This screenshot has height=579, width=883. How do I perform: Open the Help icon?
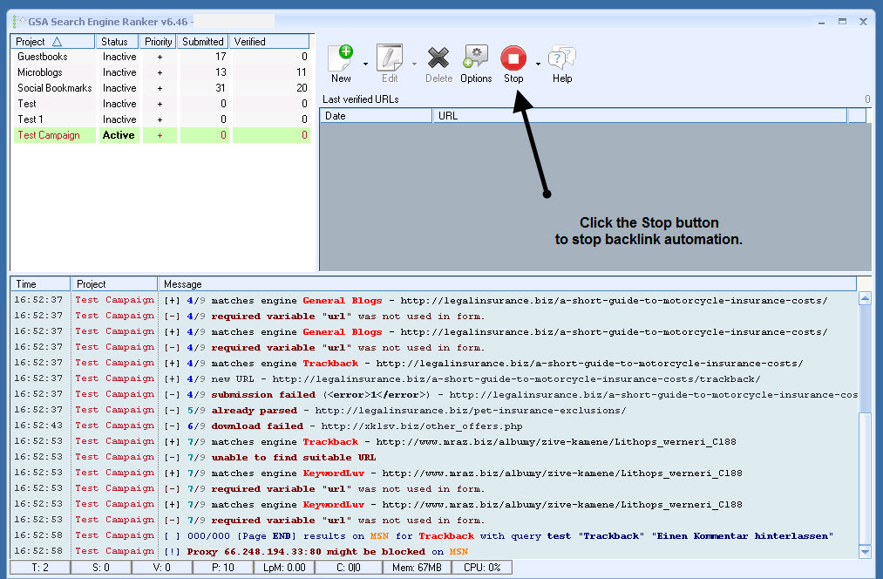click(561, 59)
